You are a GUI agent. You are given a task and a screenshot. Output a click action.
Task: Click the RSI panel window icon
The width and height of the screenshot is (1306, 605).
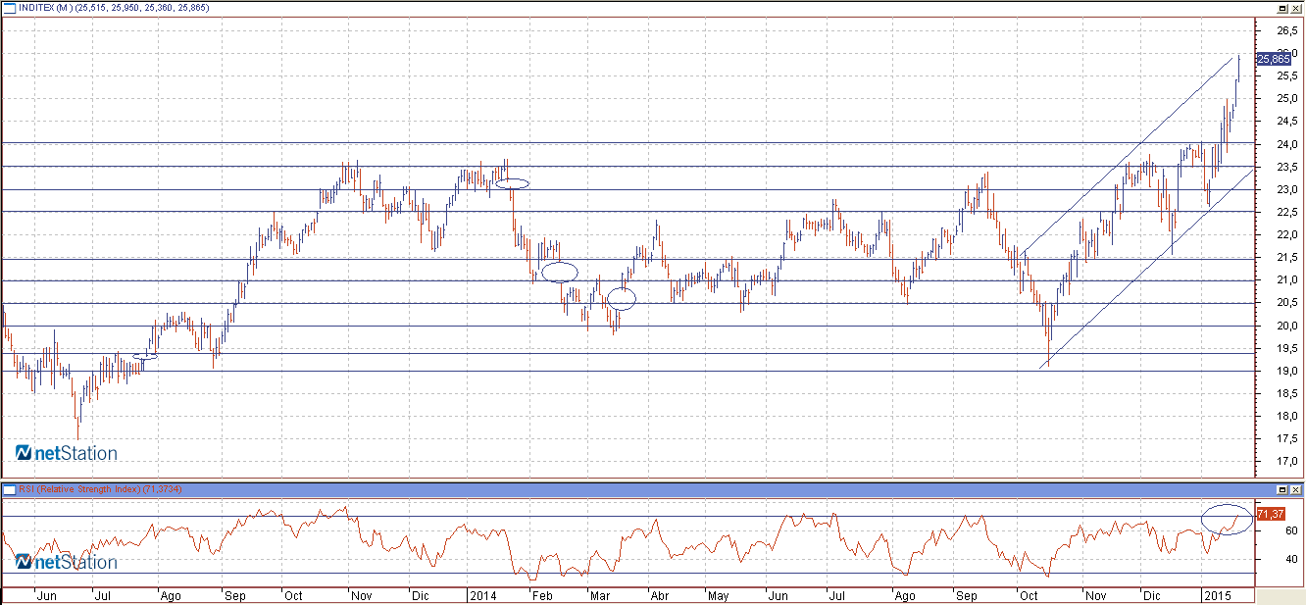click(x=10, y=488)
